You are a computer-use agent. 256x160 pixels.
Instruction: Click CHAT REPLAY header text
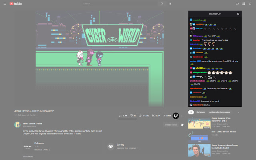[x=215, y=14]
